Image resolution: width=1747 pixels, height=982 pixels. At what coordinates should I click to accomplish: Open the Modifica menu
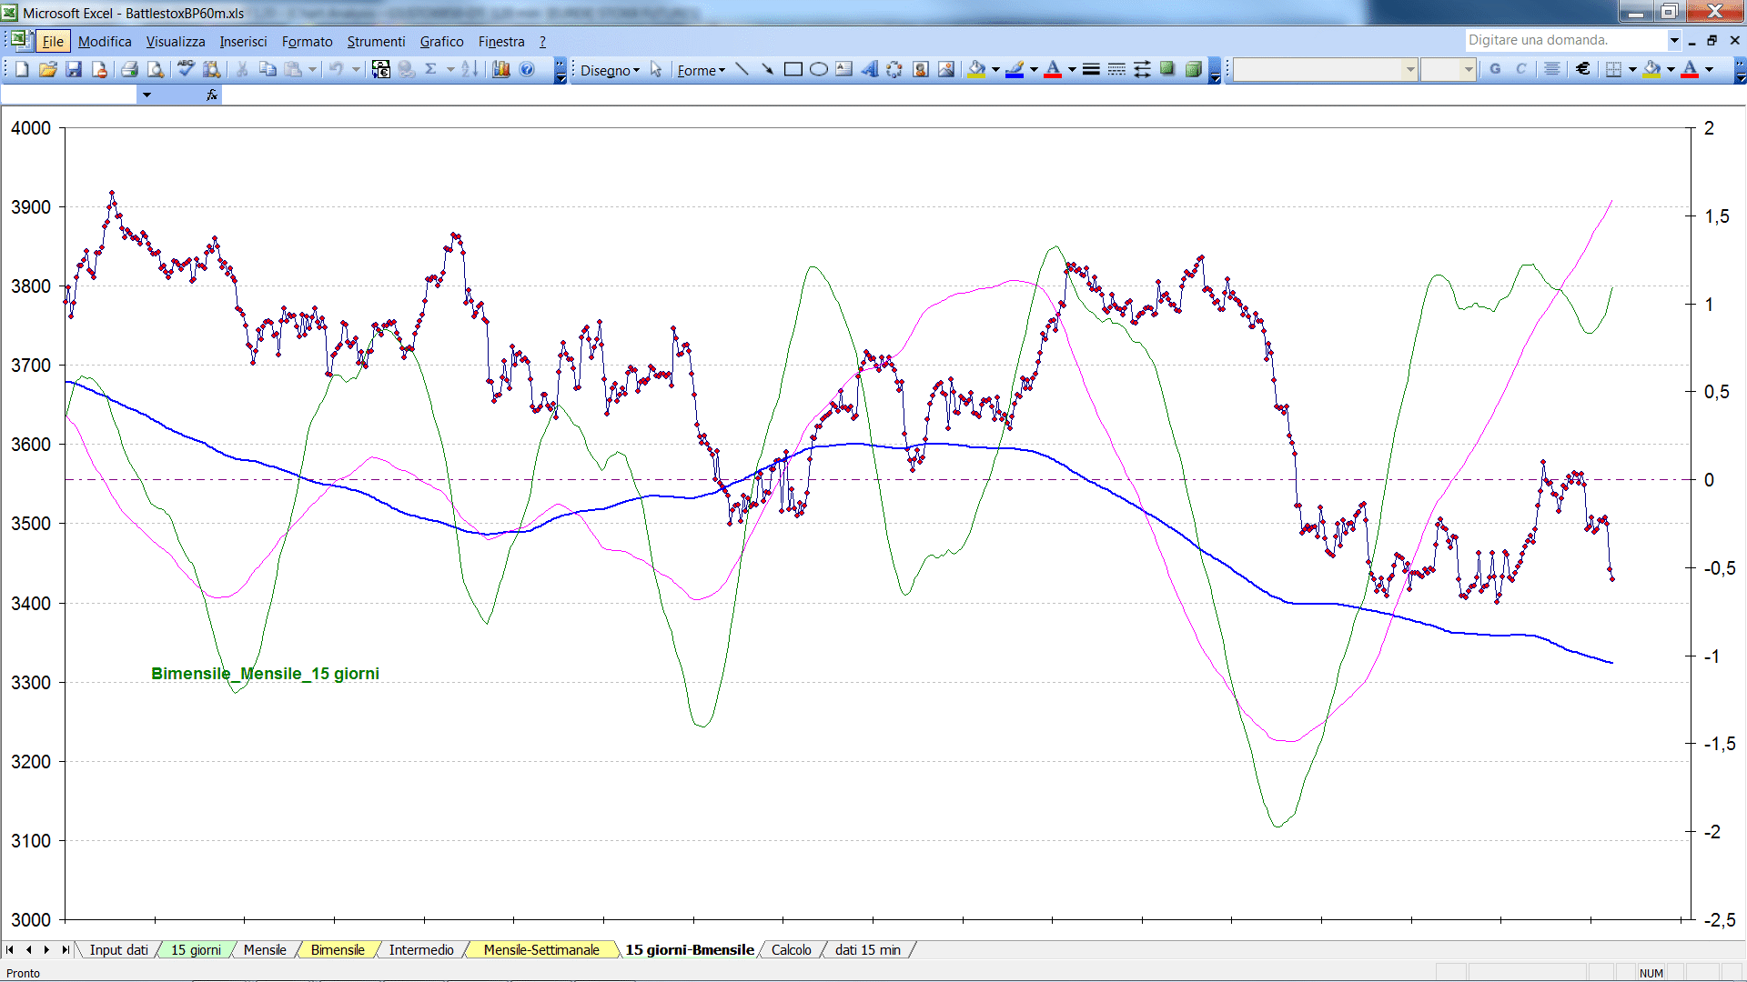105,41
